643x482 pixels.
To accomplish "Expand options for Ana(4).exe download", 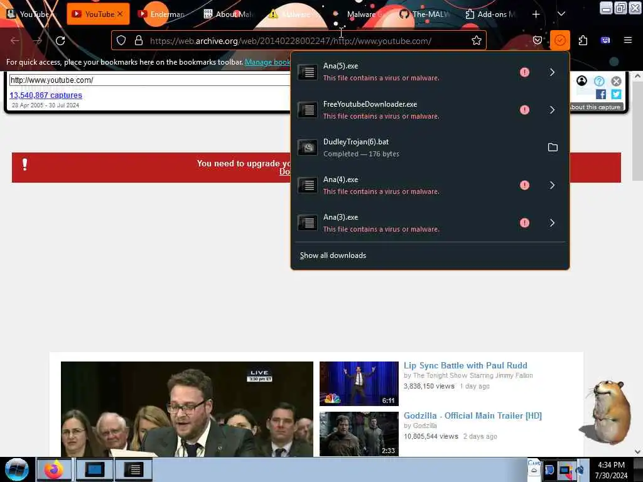I will click(x=552, y=185).
